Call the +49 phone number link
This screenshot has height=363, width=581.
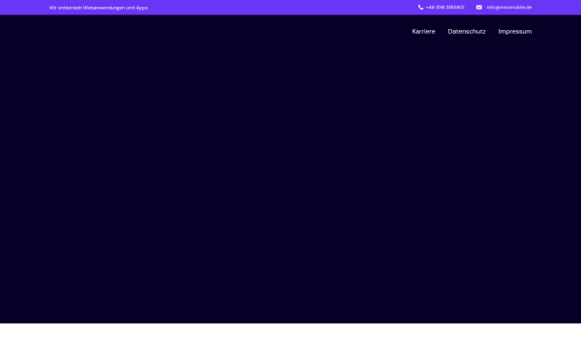[444, 8]
